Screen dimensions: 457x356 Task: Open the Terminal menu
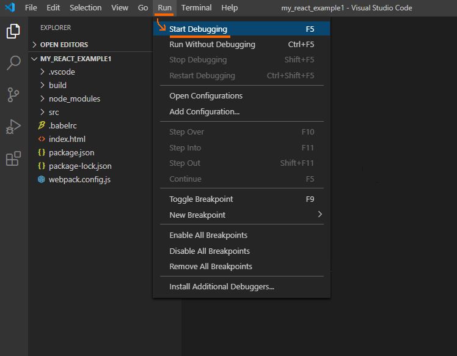click(196, 8)
